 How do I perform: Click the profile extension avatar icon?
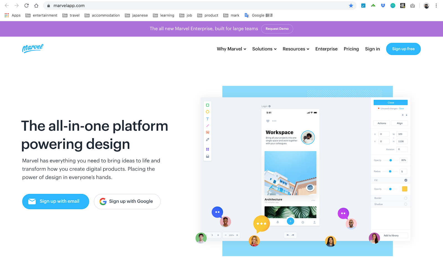(x=426, y=6)
